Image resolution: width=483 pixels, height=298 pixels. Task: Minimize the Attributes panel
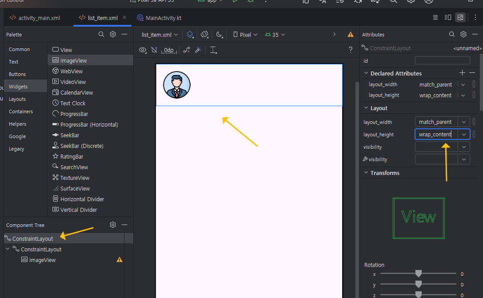click(x=475, y=34)
